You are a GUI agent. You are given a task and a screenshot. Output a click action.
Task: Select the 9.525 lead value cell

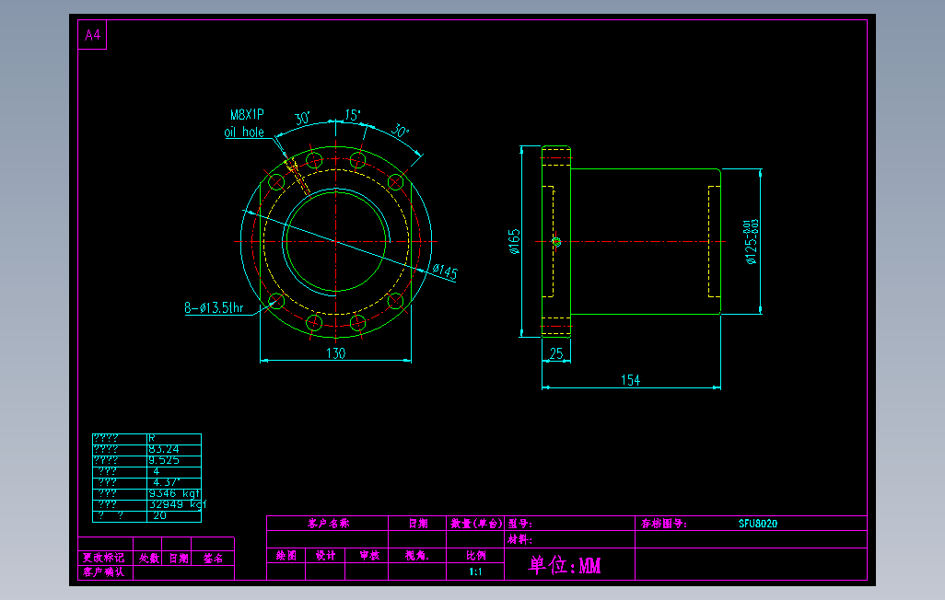tap(164, 458)
